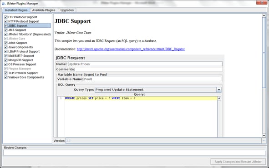This screenshot has height=168, width=269.
Task: Toggle the Various Core Components checkbox
Action: 6,77
